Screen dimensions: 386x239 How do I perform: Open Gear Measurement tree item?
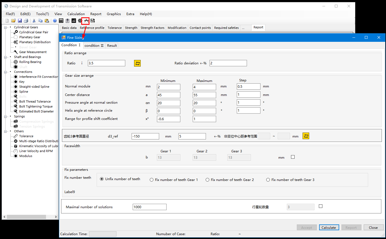33,52
